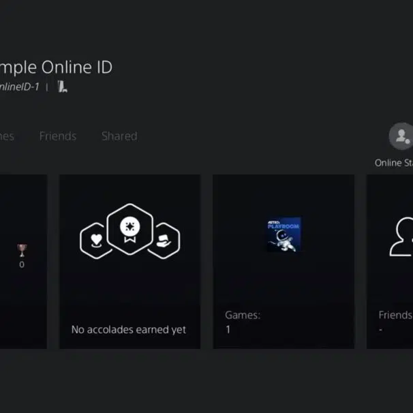This screenshot has height=413, width=413.
Task: Open the Astro's Playroom game thumbnail
Action: click(283, 234)
